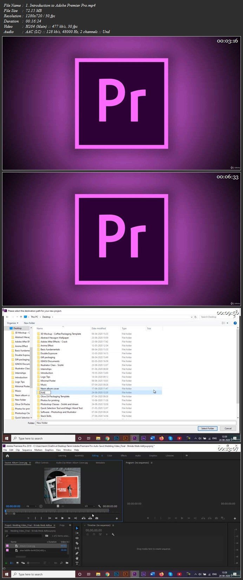The width and height of the screenshot is (243, 580).
Task: Open the Source monitor wrench settings
Action: (x=100, y=506)
